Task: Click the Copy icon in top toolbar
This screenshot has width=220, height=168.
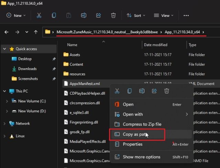Action: pyautogui.click(x=54, y=15)
